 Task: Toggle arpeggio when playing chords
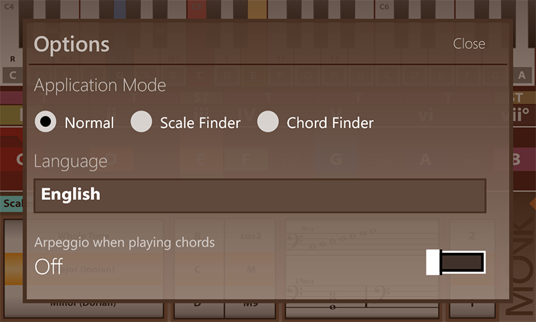[x=456, y=262]
